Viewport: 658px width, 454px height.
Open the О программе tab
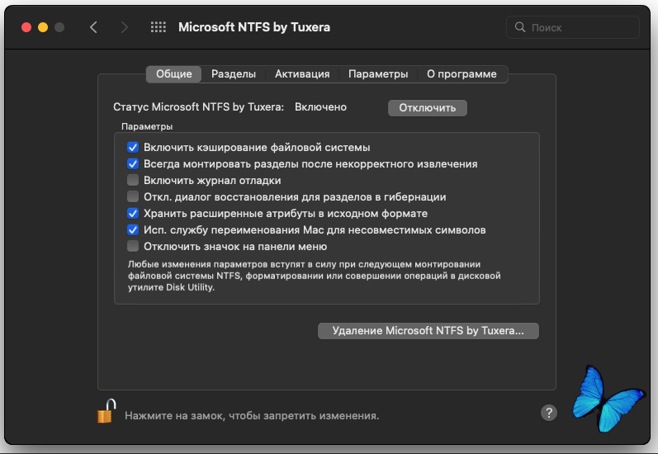(x=462, y=74)
